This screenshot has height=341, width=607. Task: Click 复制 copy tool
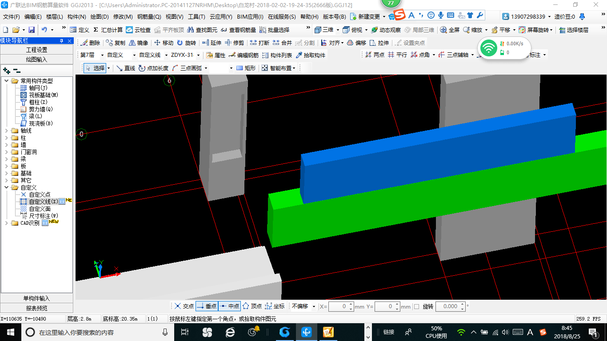click(x=116, y=43)
